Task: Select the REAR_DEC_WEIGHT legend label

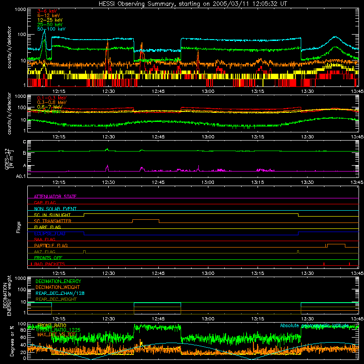Action: point(56,299)
